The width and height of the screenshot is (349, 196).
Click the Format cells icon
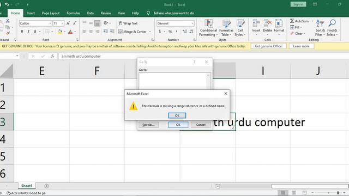click(279, 23)
